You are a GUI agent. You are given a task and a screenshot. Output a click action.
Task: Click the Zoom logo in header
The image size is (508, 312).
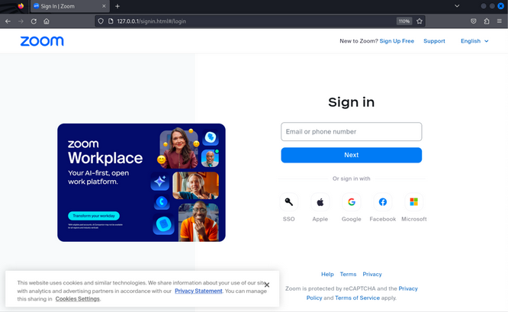coord(42,41)
